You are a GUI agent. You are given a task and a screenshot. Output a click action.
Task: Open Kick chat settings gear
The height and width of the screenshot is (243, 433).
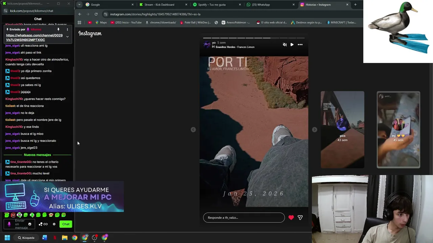(54, 224)
